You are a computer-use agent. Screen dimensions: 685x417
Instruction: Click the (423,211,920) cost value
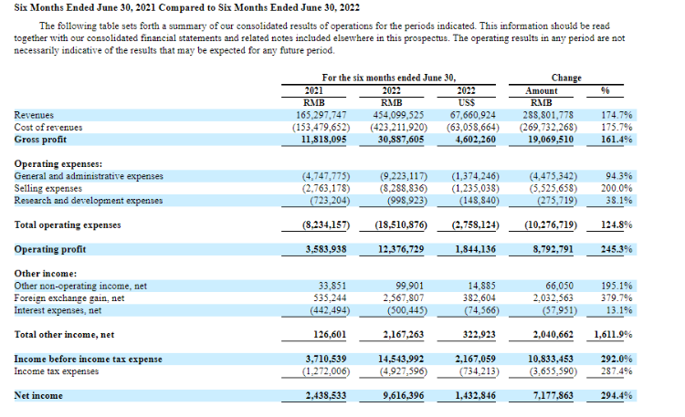click(399, 128)
